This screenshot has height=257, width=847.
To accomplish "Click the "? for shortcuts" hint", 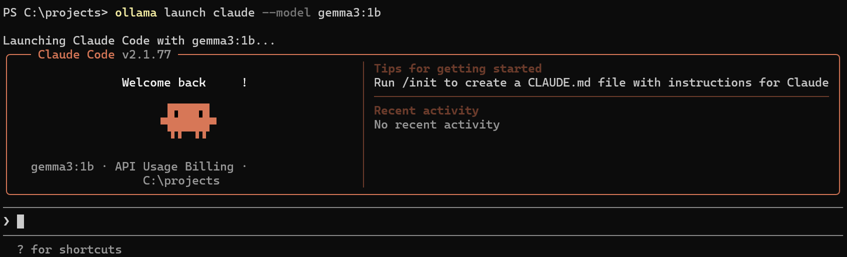I will click(x=69, y=249).
